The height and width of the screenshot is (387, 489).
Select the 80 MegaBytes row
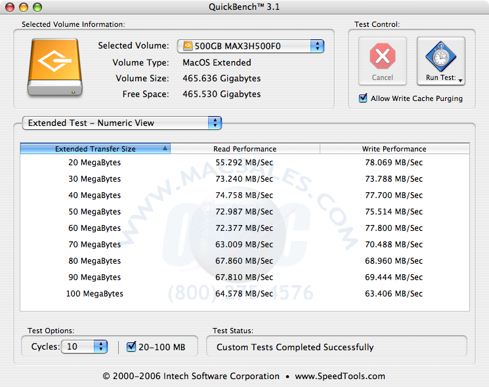click(x=245, y=261)
